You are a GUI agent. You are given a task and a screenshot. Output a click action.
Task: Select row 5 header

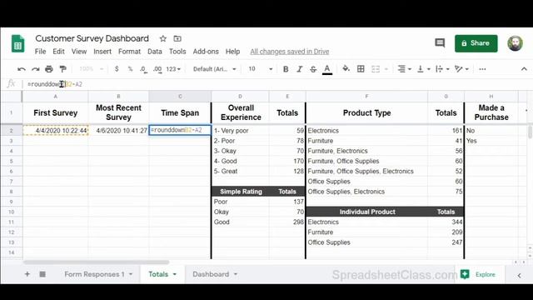point(11,161)
